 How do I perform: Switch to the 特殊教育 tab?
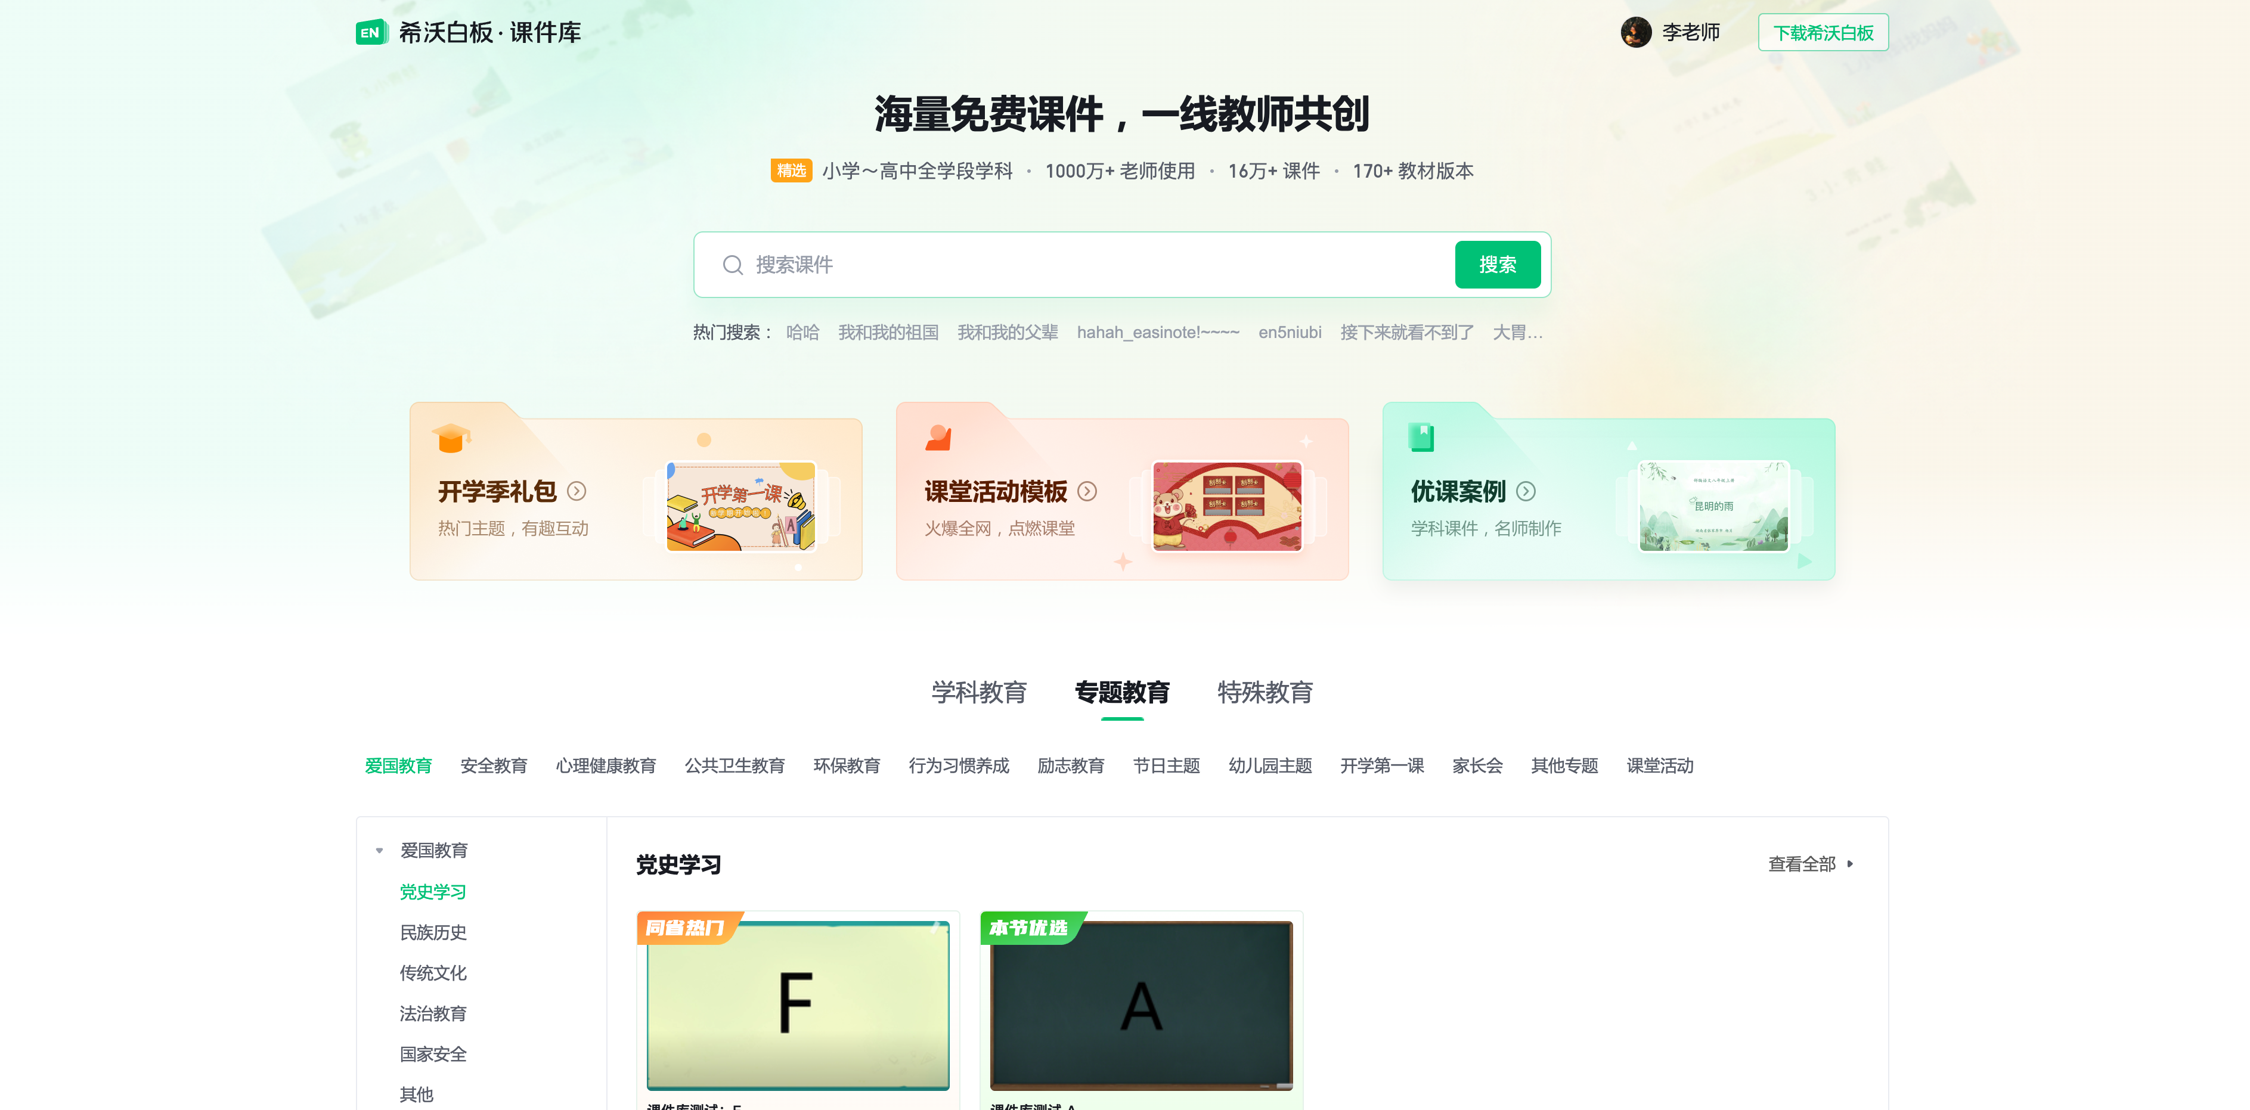[x=1265, y=693]
